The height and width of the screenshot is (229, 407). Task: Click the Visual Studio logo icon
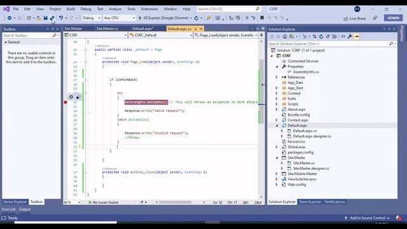click(6, 9)
